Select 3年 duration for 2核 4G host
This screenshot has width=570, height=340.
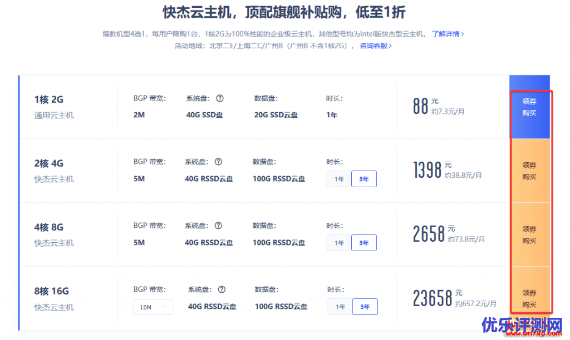[x=364, y=179]
